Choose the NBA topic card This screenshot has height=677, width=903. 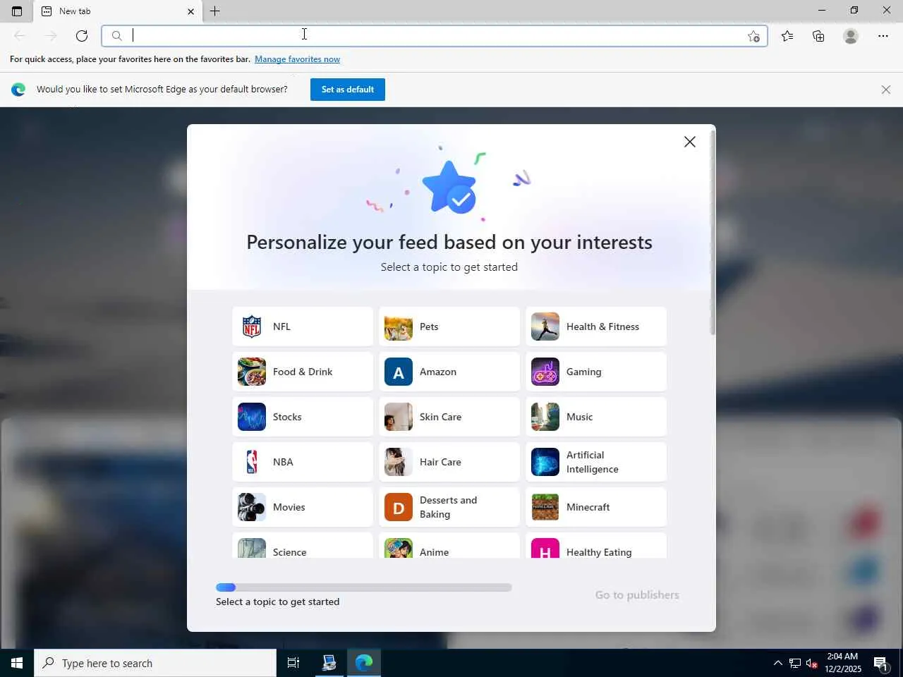pyautogui.click(x=303, y=462)
